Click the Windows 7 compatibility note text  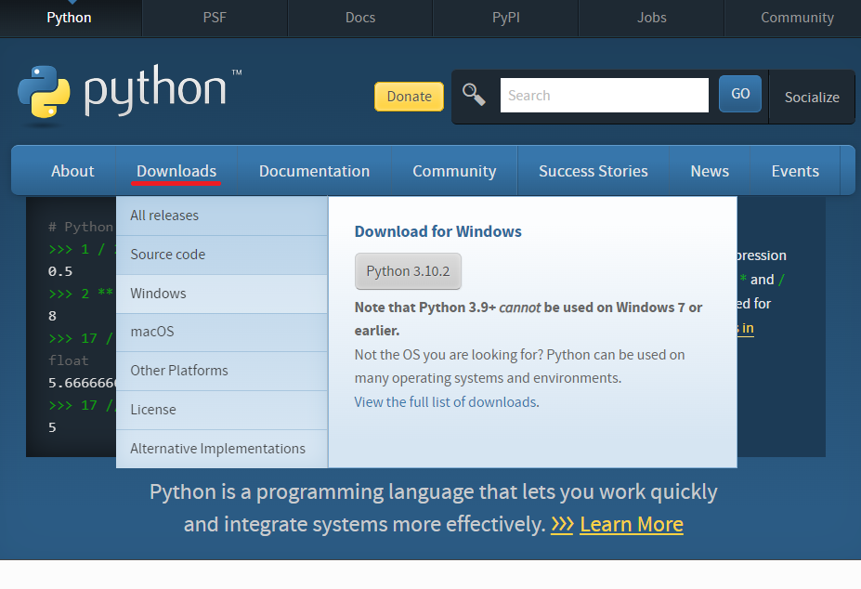point(528,319)
